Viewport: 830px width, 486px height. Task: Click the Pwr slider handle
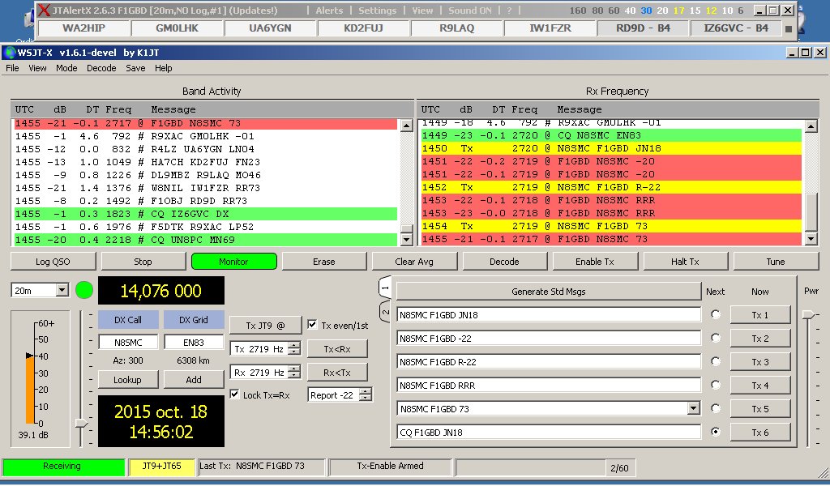[808, 314]
